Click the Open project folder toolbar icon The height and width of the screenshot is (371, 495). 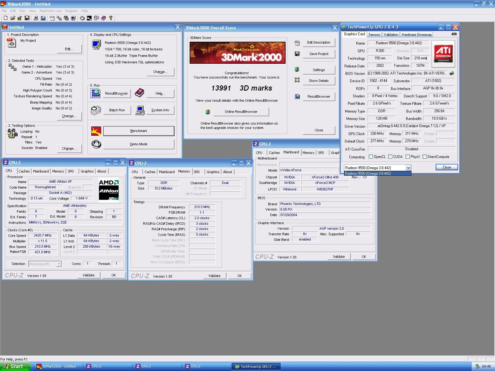[x=13, y=18]
